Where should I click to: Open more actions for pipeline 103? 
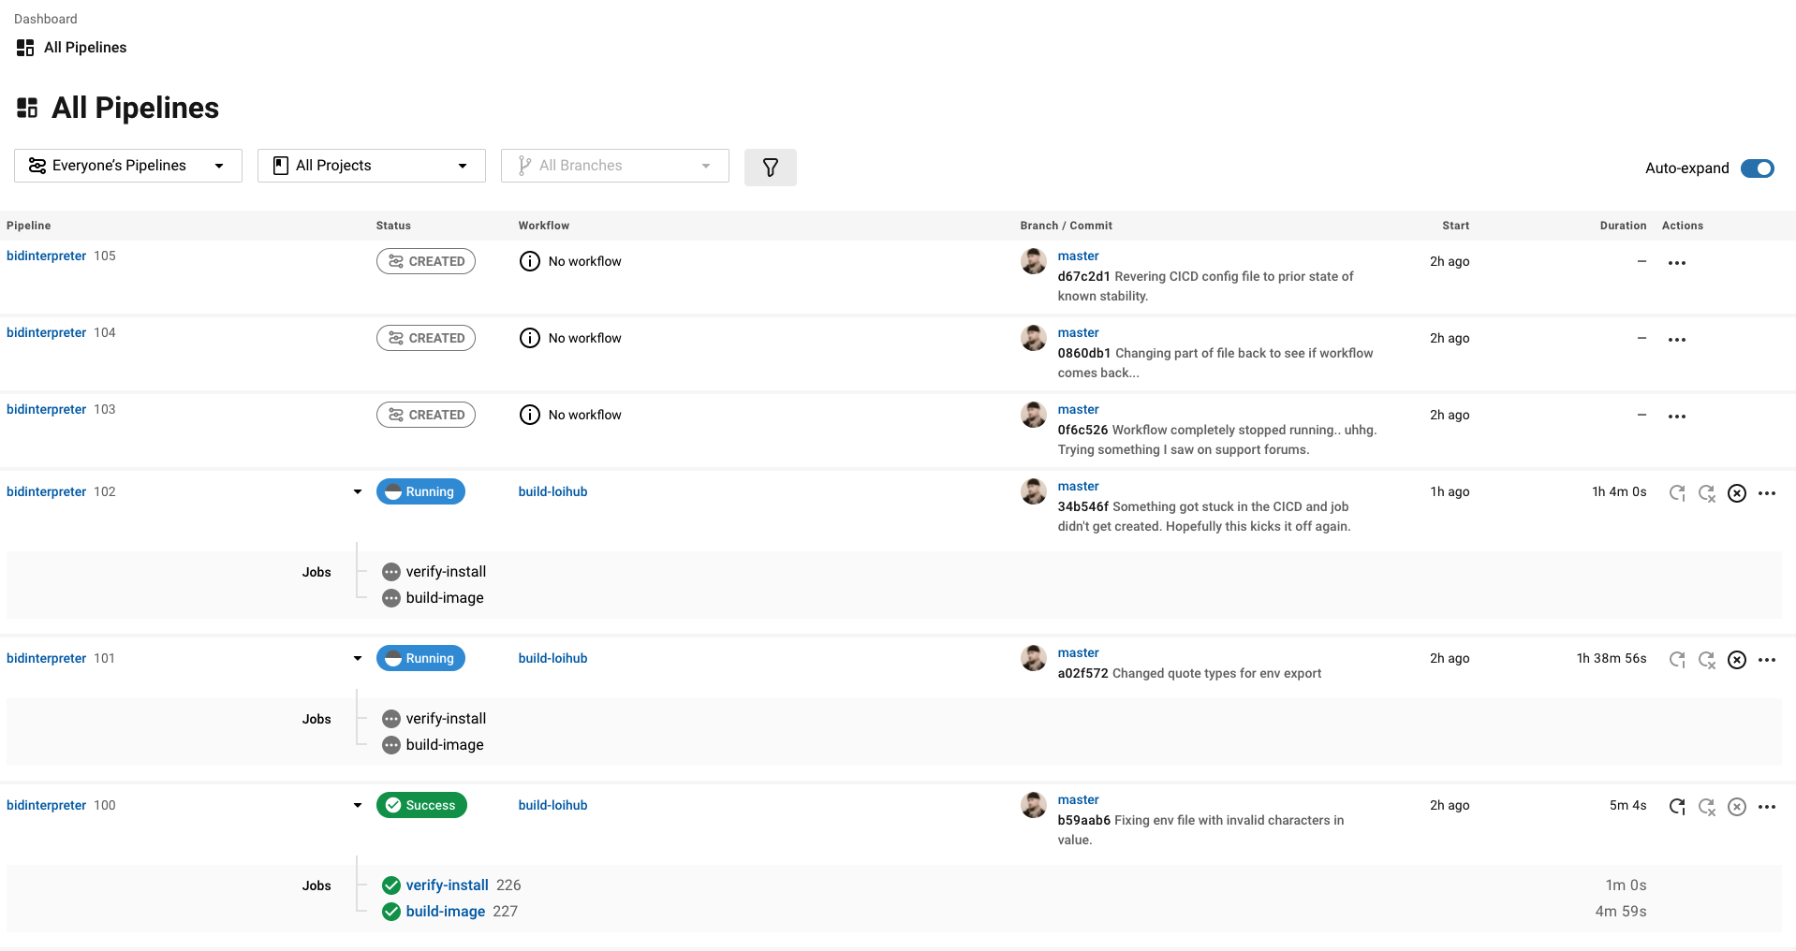[1676, 417]
